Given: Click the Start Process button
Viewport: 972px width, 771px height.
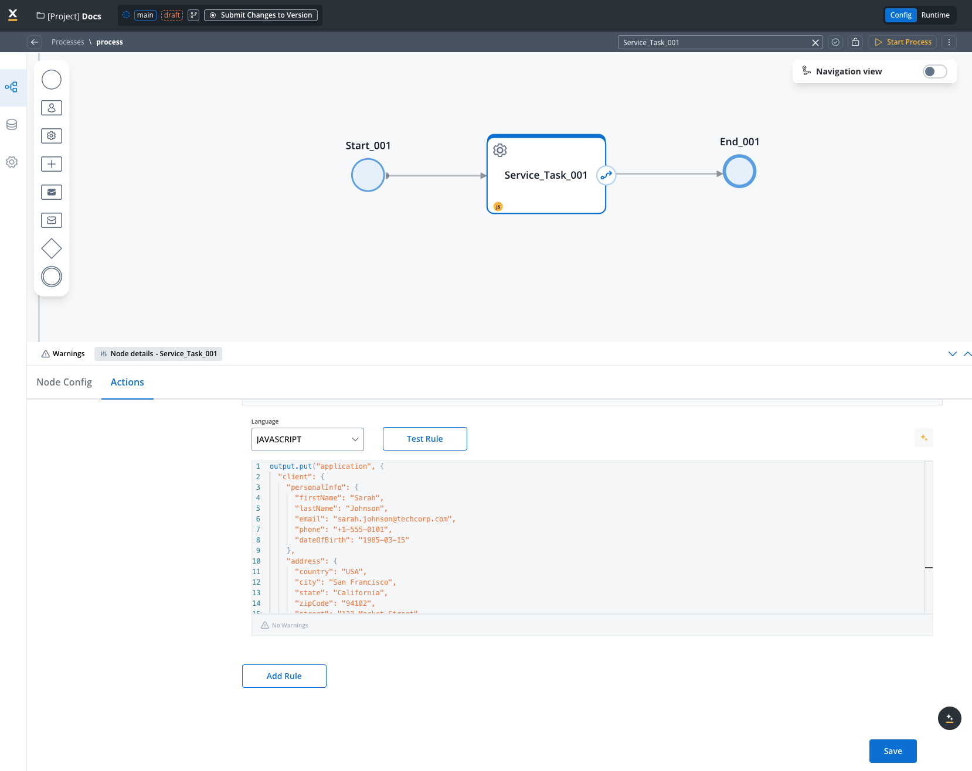Looking at the screenshot, I should coord(903,42).
